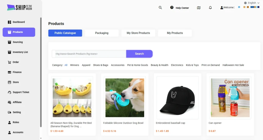Click the Affiliate icon in sidebar
Image resolution: width=263 pixels, height=140 pixels.
coord(10,102)
